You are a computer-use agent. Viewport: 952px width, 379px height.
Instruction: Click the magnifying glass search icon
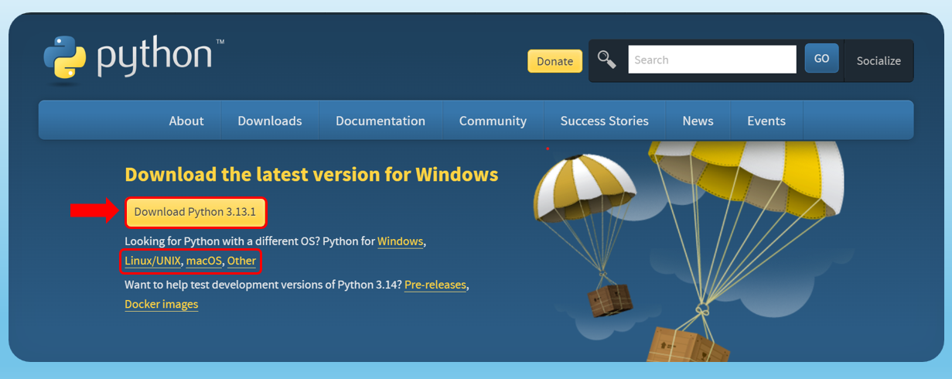tap(607, 60)
